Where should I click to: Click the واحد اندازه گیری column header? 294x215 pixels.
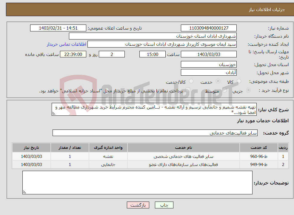pos(108,148)
